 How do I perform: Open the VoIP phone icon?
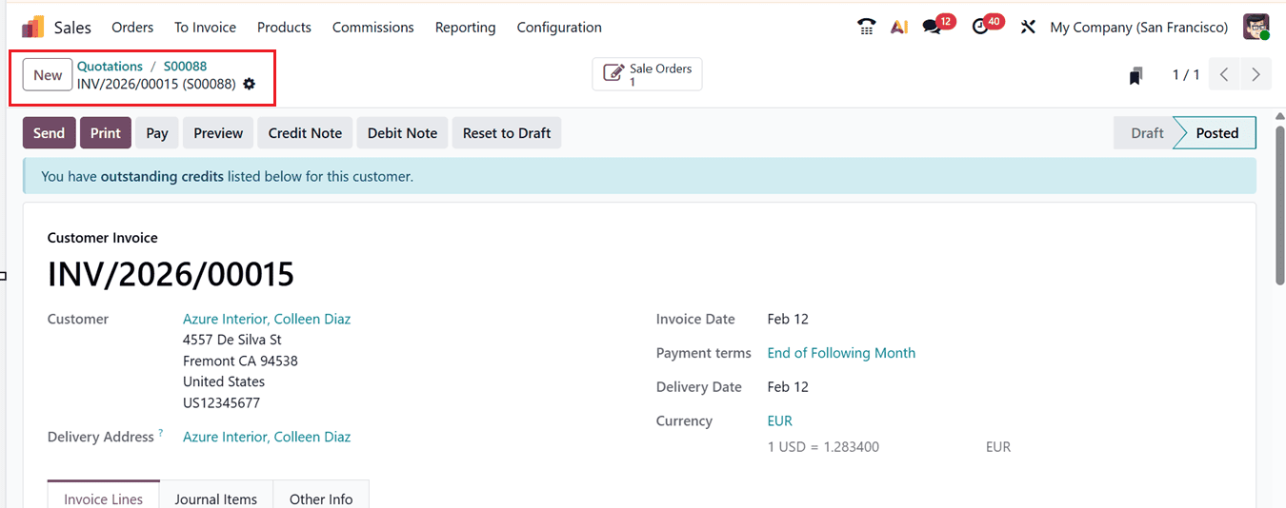(866, 27)
